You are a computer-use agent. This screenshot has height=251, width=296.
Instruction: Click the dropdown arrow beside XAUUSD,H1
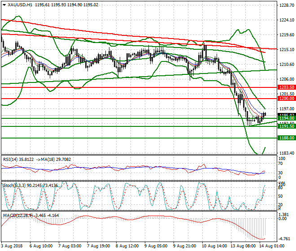tap(3, 4)
